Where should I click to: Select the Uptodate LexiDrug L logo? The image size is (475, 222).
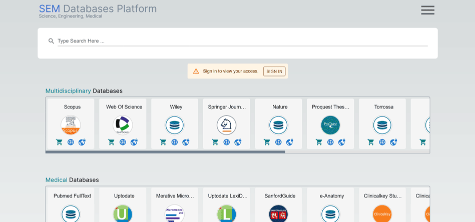tap(227, 213)
